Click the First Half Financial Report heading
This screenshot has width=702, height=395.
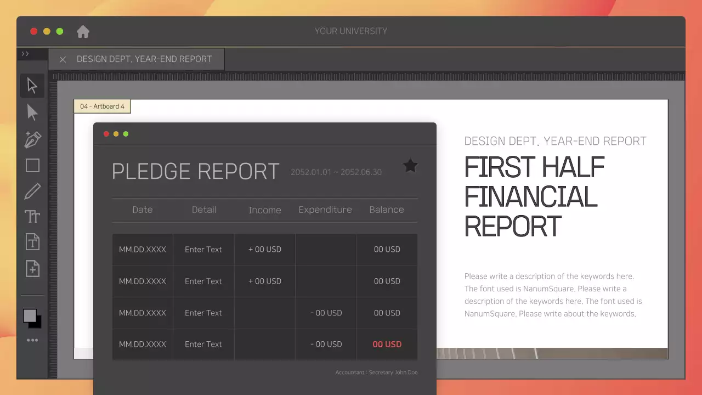534,196
